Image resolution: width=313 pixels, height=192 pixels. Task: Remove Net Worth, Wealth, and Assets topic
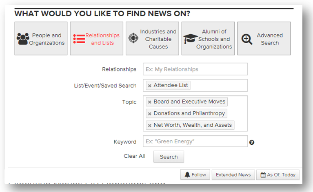click(x=150, y=126)
